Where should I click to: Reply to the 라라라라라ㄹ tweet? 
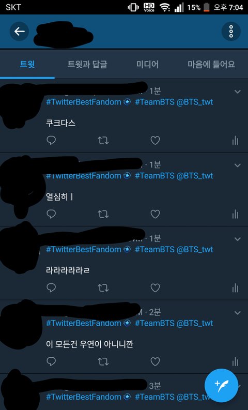click(x=51, y=288)
